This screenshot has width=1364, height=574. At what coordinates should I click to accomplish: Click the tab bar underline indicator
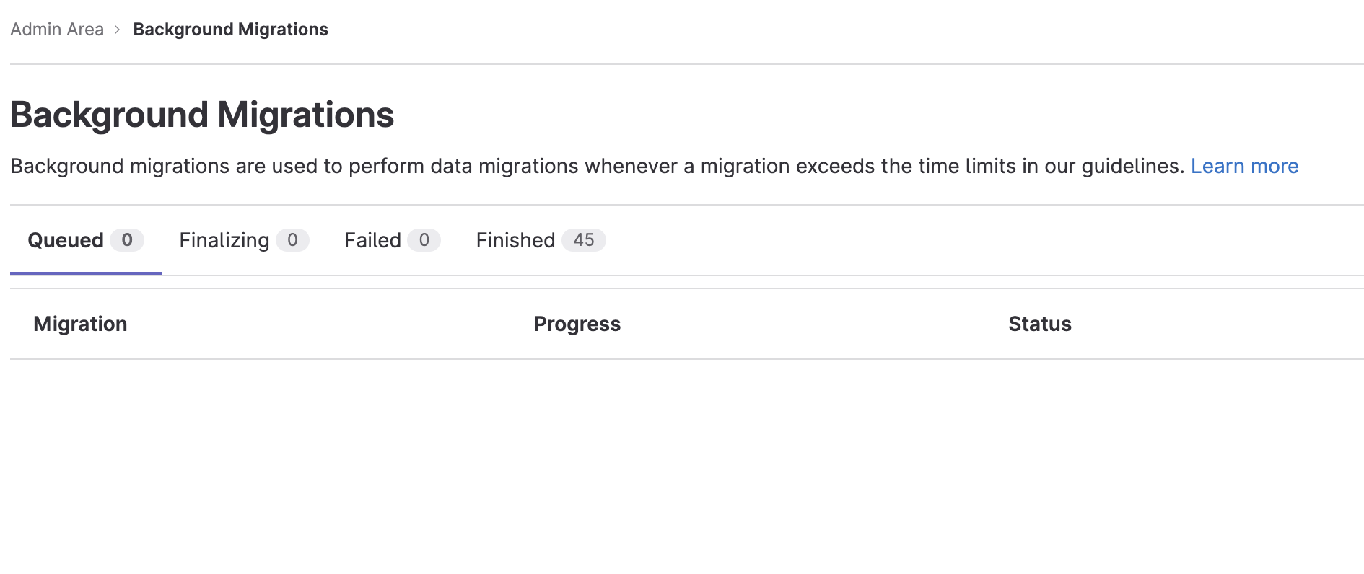84,273
